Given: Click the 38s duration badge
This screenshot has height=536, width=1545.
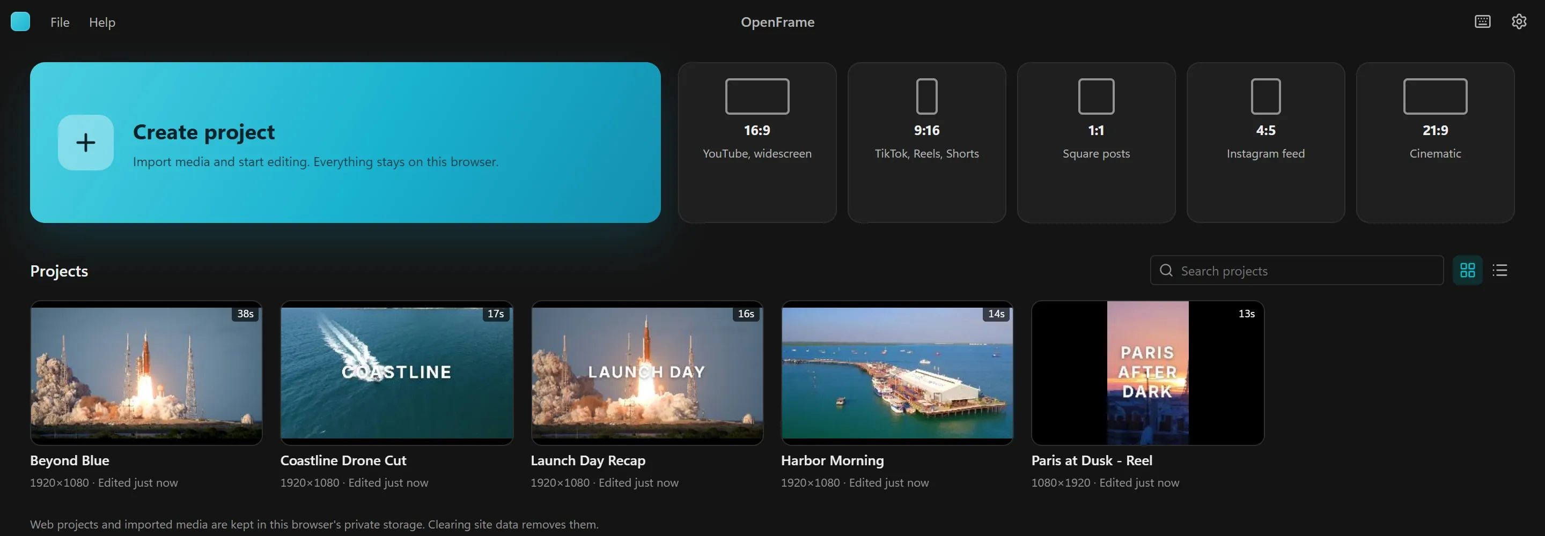Looking at the screenshot, I should (x=245, y=314).
